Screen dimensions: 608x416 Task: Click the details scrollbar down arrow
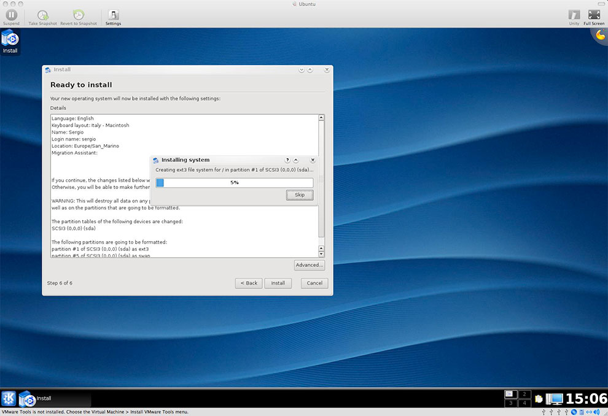[x=321, y=253]
